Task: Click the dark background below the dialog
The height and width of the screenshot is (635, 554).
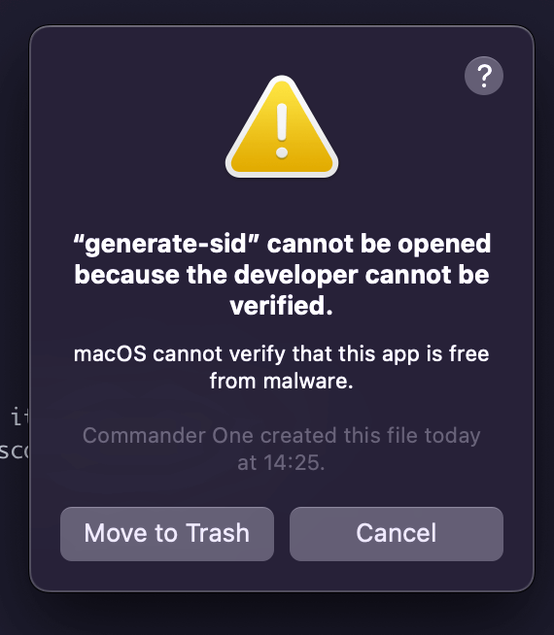Action: point(277,615)
